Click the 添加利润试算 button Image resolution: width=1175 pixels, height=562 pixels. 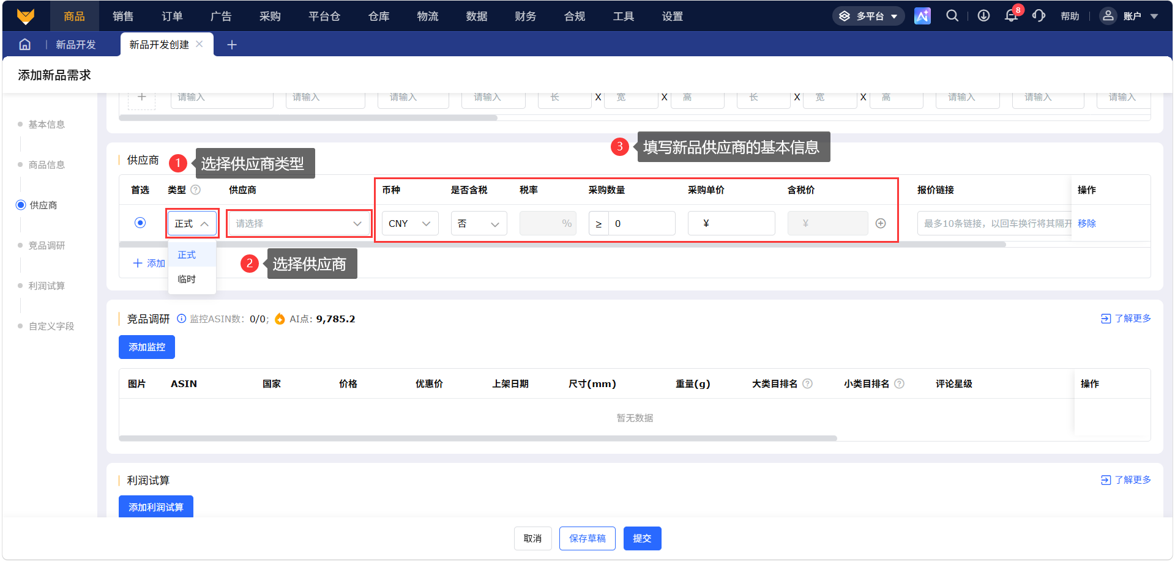click(x=156, y=506)
